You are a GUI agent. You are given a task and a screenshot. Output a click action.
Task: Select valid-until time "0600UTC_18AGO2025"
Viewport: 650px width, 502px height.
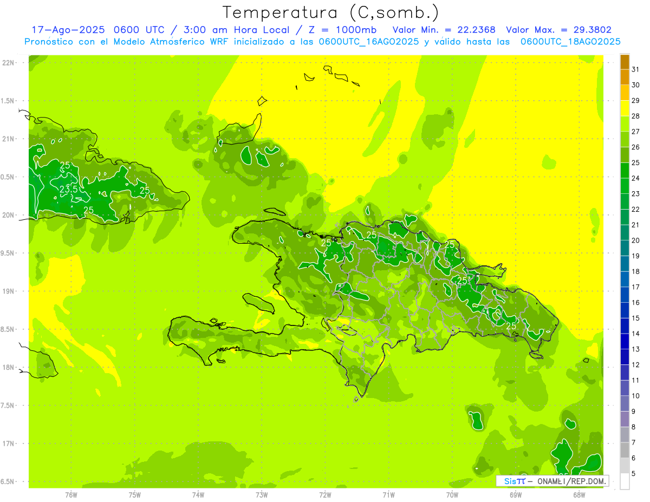pos(570,42)
